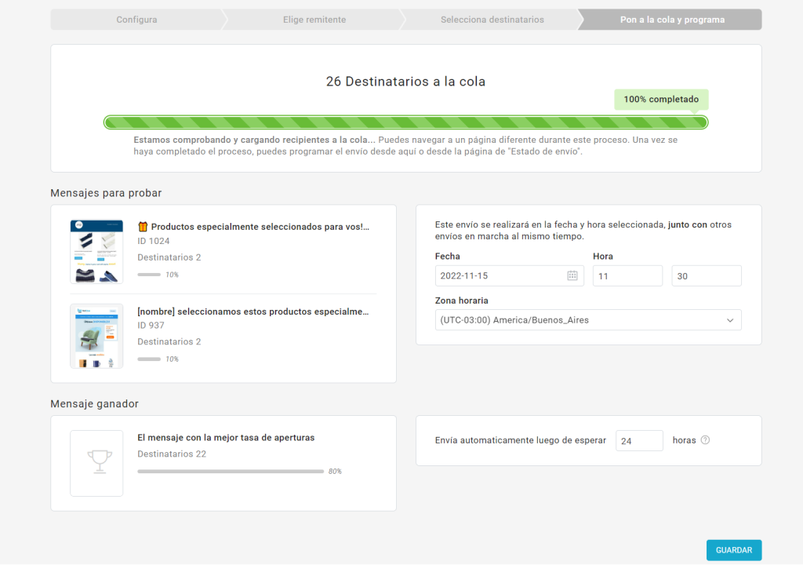
Task: Click the Fecha date input field
Action: coord(500,275)
